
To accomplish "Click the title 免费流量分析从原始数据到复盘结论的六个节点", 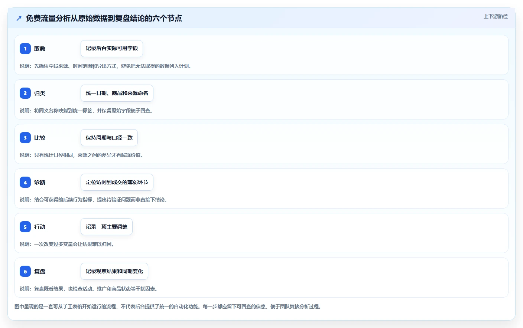I will 104,18.
